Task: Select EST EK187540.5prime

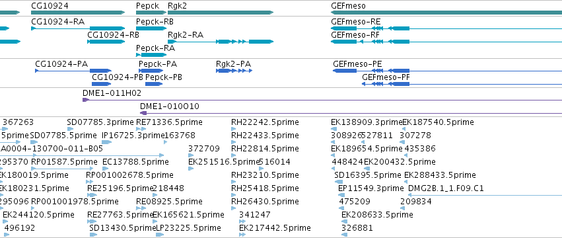Action: coord(438,122)
